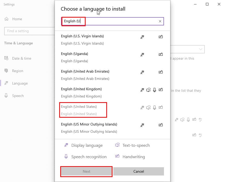This screenshot has height=182, width=225.
Task: Open the dropdown behind the dialog
Action: pyautogui.click(x=200, y=49)
